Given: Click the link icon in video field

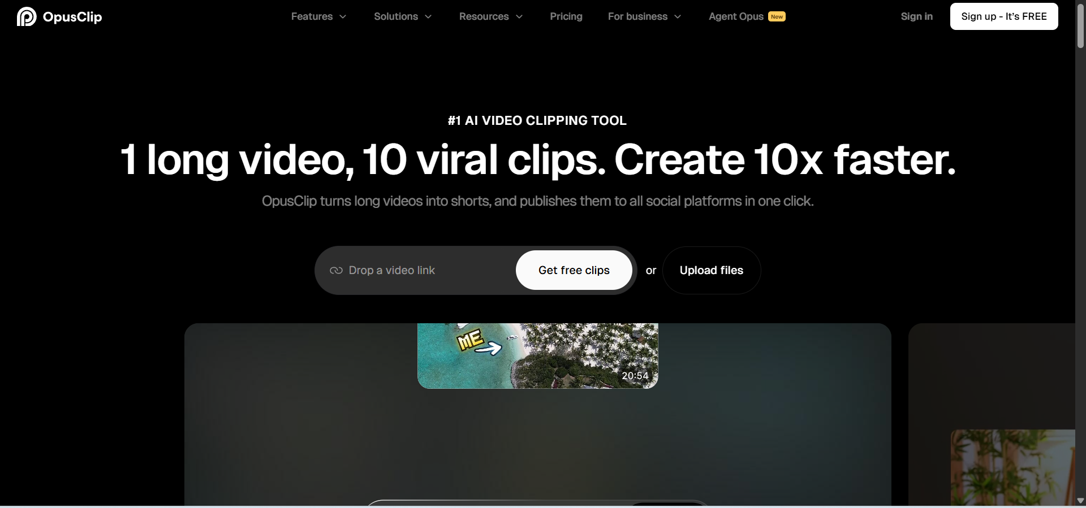Looking at the screenshot, I should (x=336, y=271).
